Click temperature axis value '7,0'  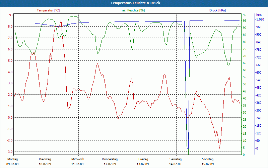tap(10, 38)
